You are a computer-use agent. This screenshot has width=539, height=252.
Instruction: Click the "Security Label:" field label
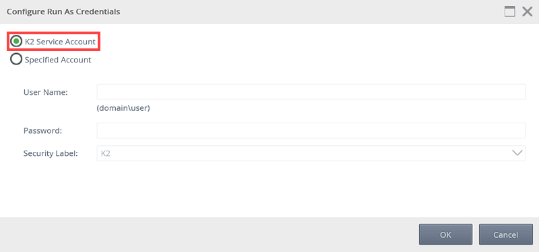pos(51,153)
